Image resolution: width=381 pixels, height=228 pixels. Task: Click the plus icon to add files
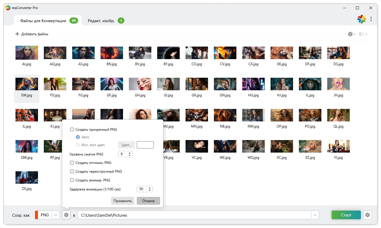point(17,34)
